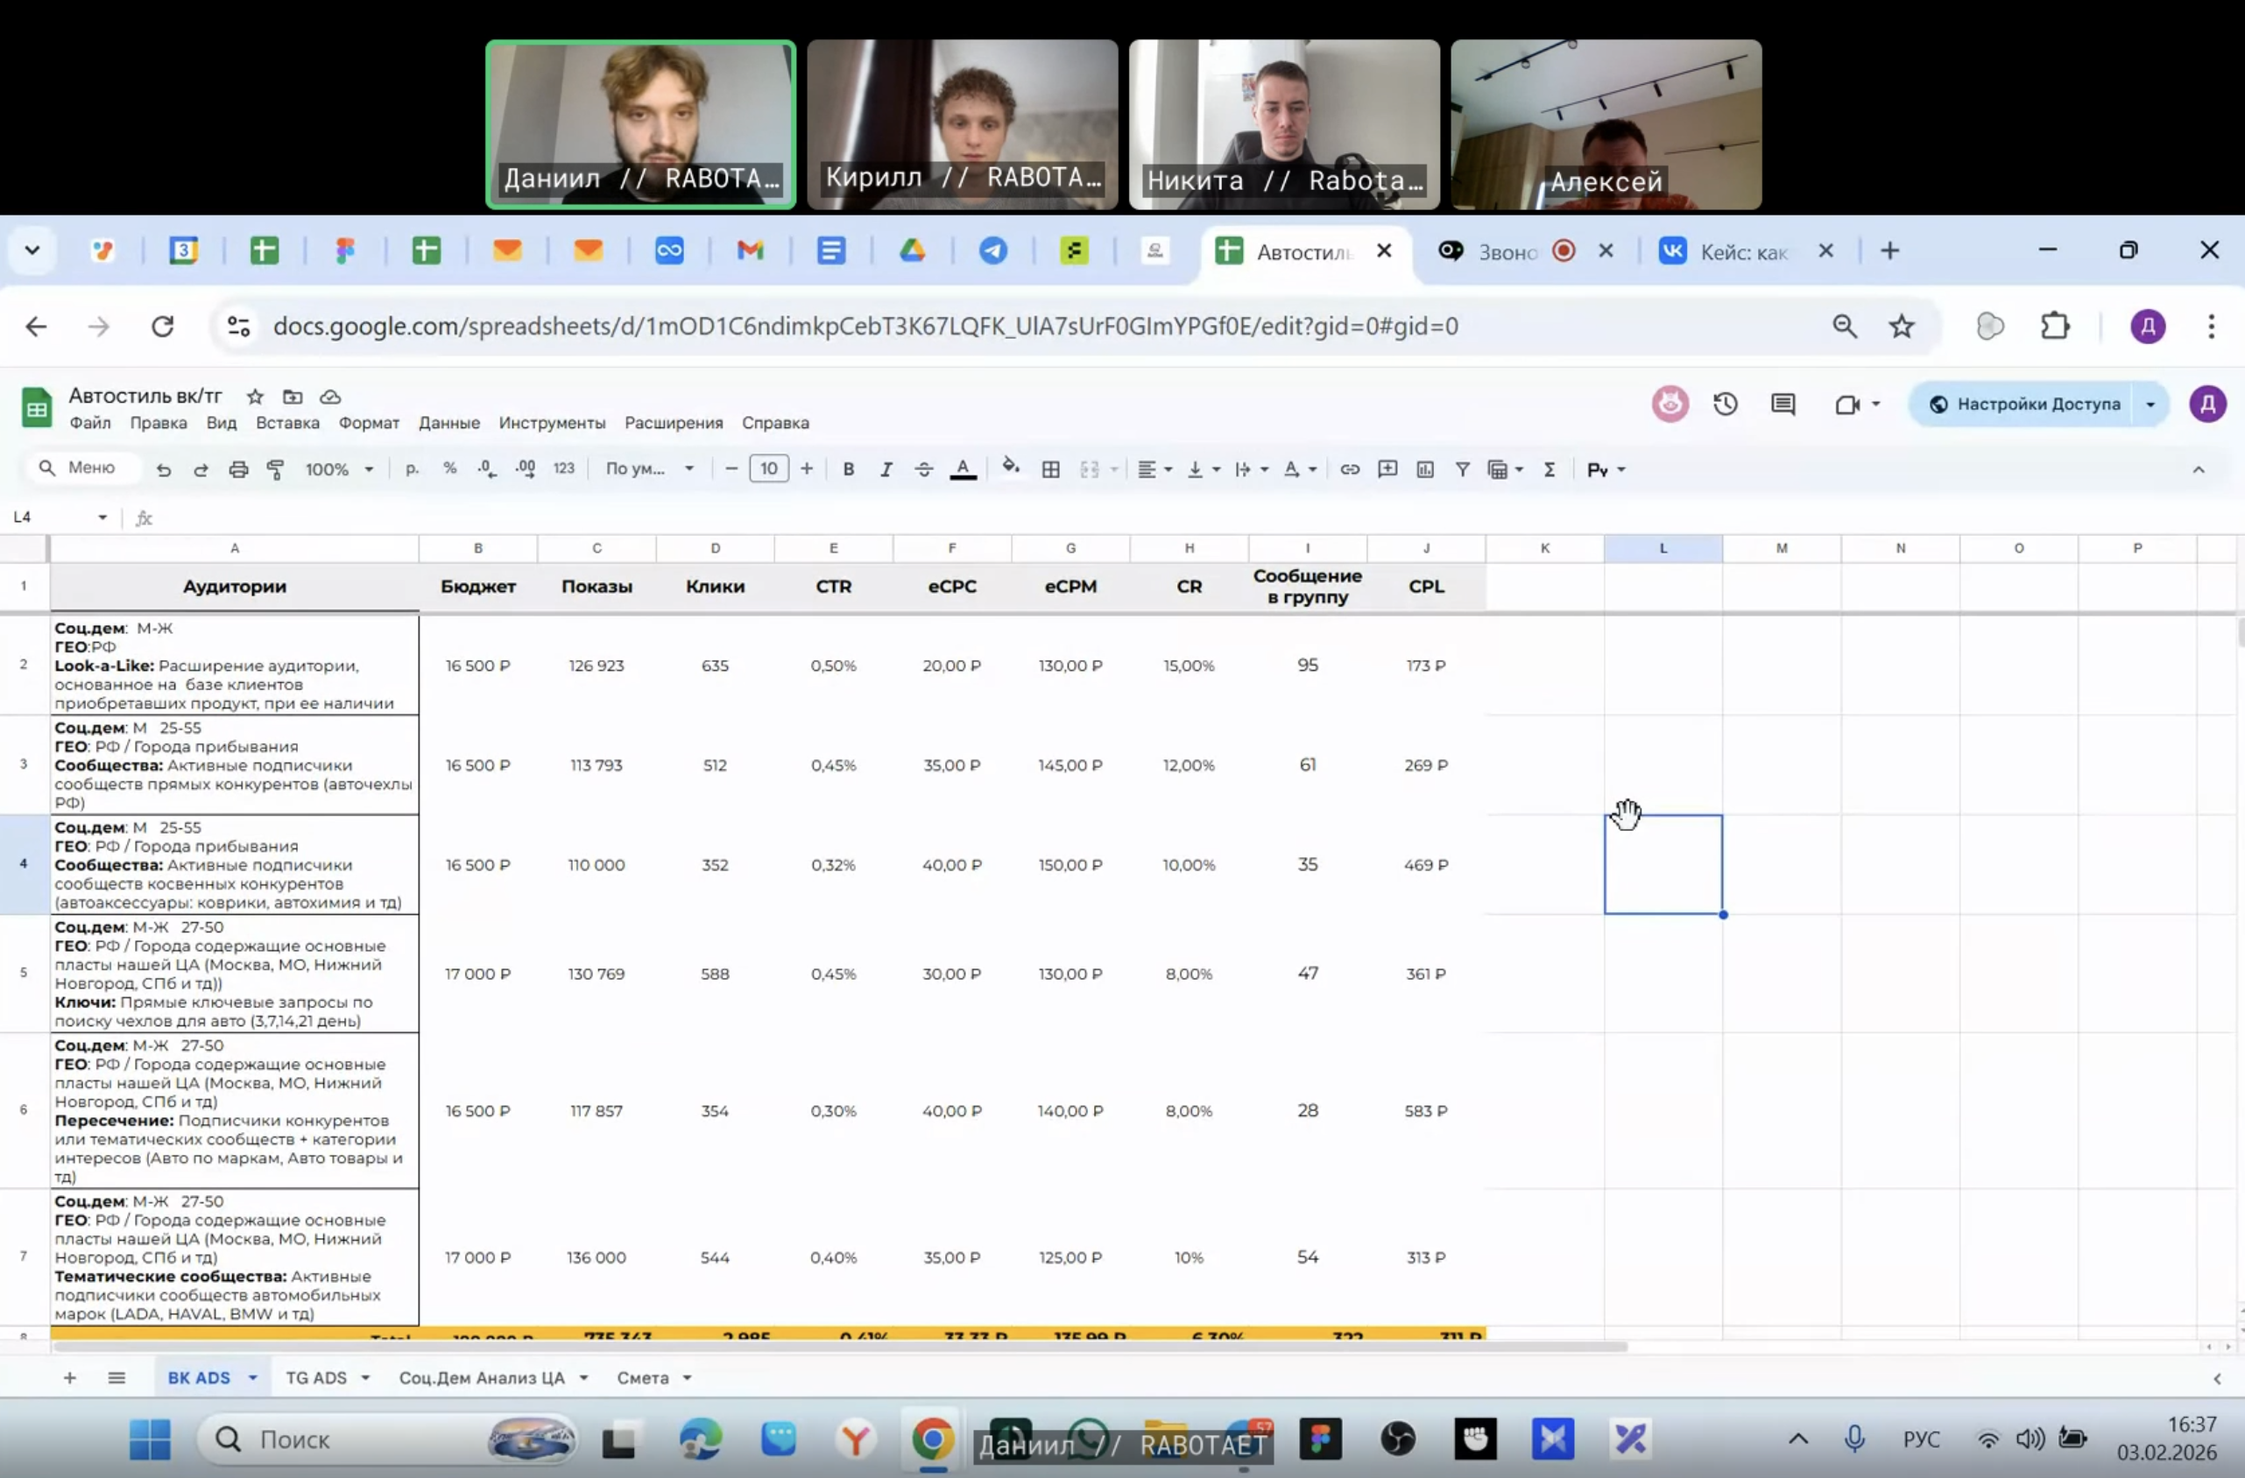Click the font size input field

(x=769, y=468)
